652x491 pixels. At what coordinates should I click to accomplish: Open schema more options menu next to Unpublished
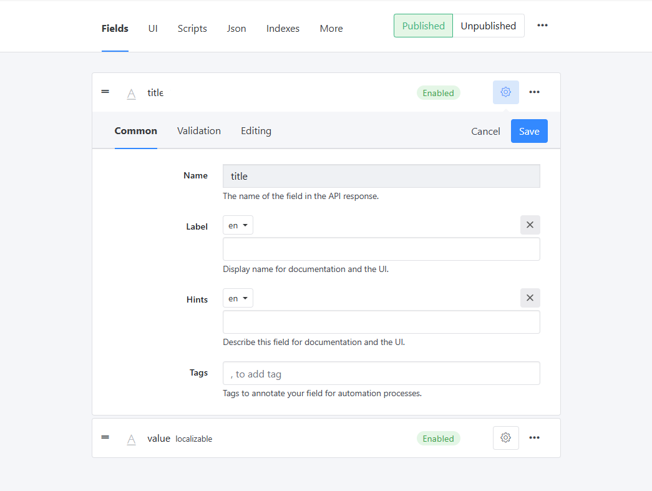(542, 26)
